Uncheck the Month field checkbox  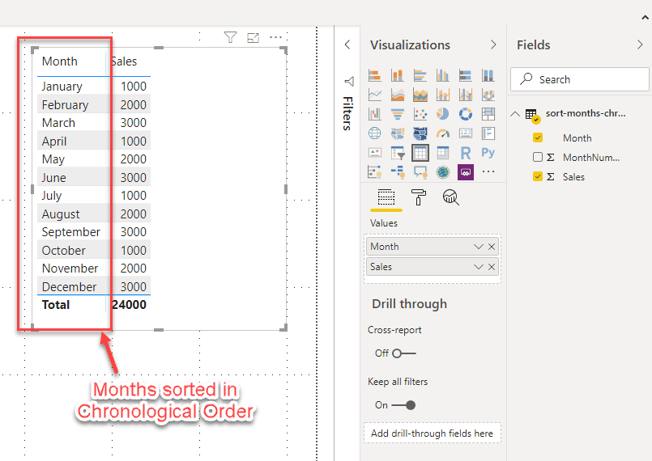coord(538,138)
